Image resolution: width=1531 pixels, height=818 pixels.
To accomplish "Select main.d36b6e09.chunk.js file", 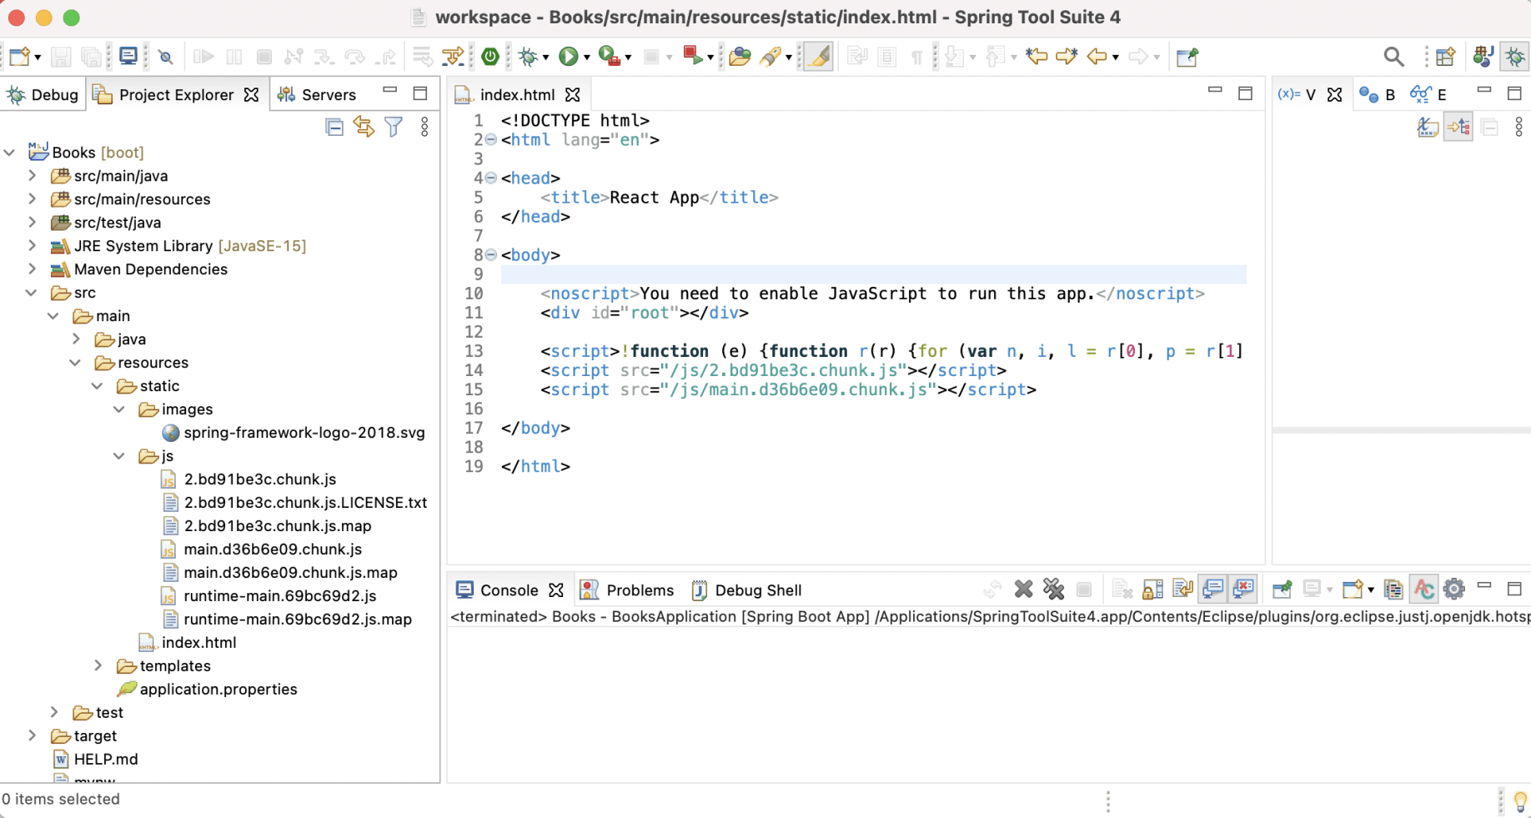I will coord(272,550).
